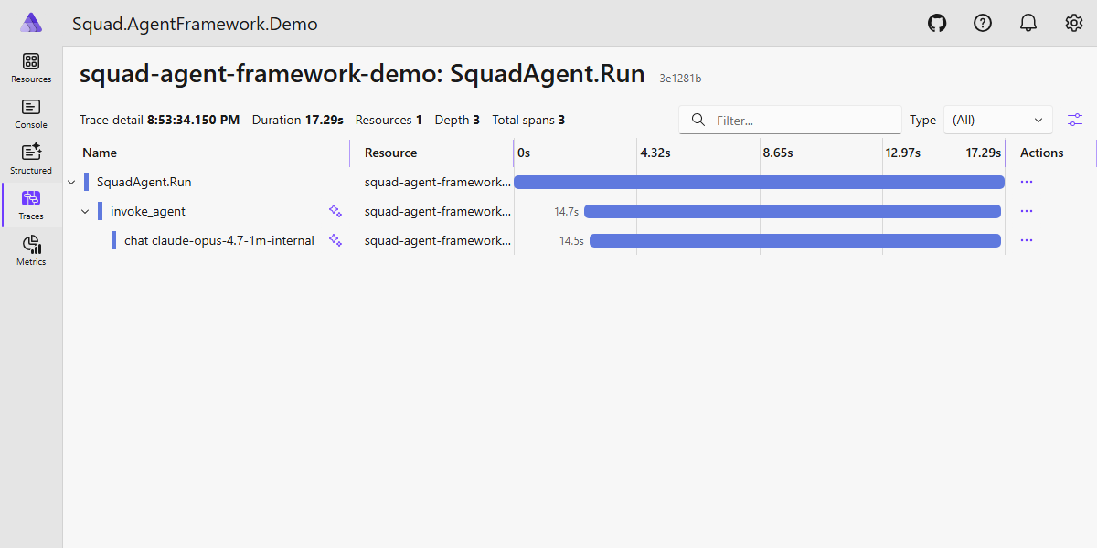Open the Type (All) dropdown
Screen dimensions: 1097x548
coord(997,120)
